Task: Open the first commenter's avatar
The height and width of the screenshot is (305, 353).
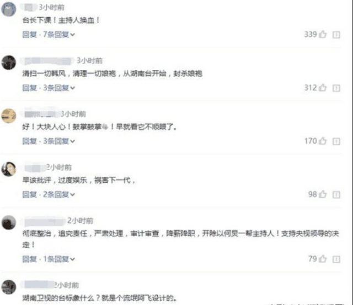Action: coord(9,9)
